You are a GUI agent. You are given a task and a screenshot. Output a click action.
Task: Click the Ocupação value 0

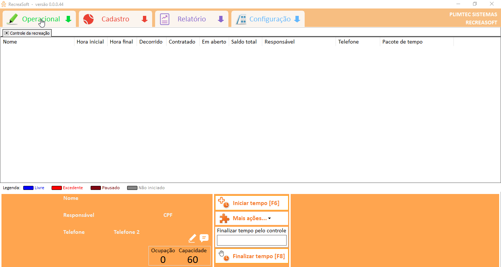pos(163,260)
